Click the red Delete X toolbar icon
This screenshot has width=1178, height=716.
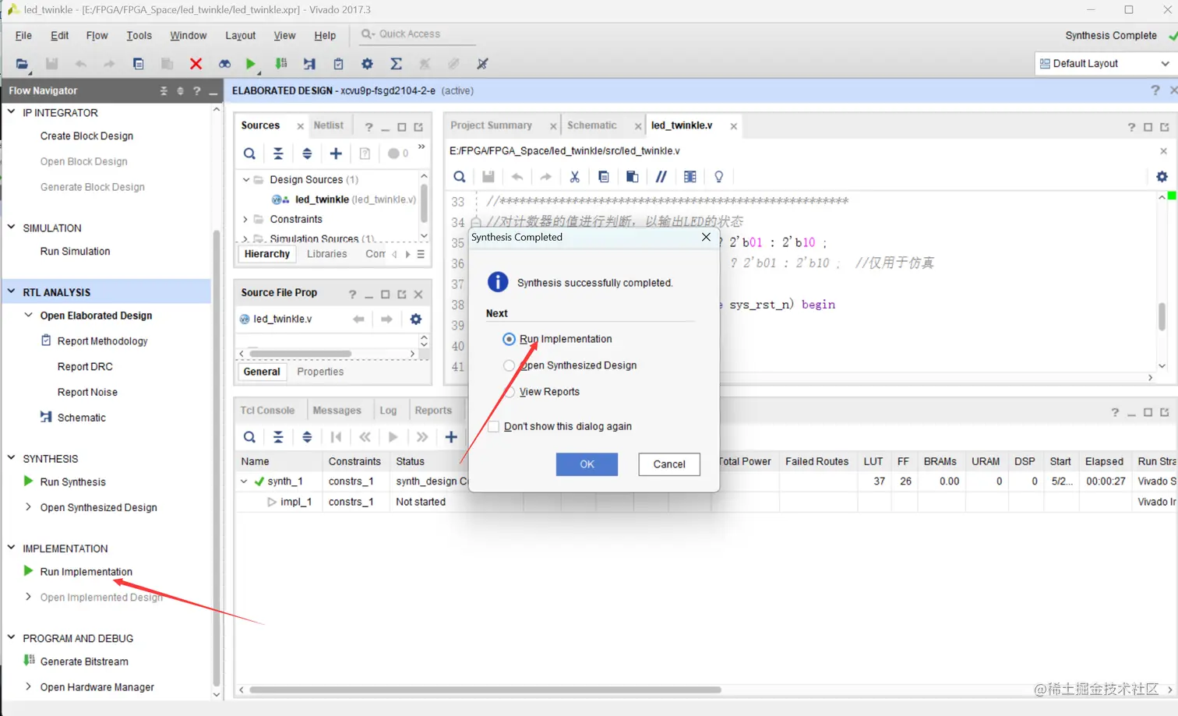(x=196, y=64)
